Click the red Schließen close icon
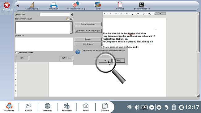Screen dimensions: 201x113 coord(7,5)
